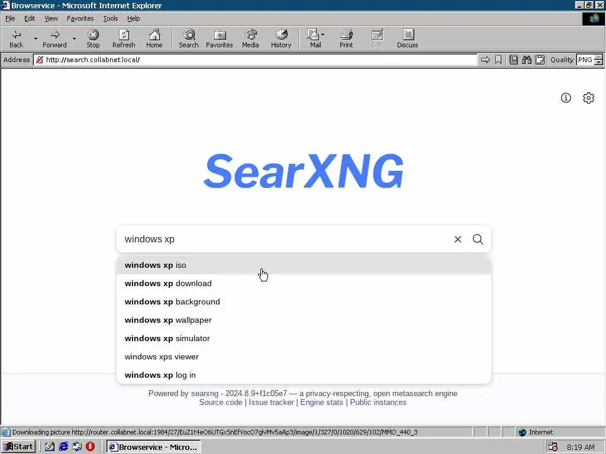Click the notepad quick launch icon

(x=50, y=447)
